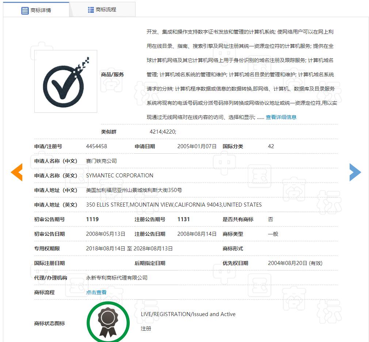Click the 类似群 label
369x342 pixels.
pos(109,132)
